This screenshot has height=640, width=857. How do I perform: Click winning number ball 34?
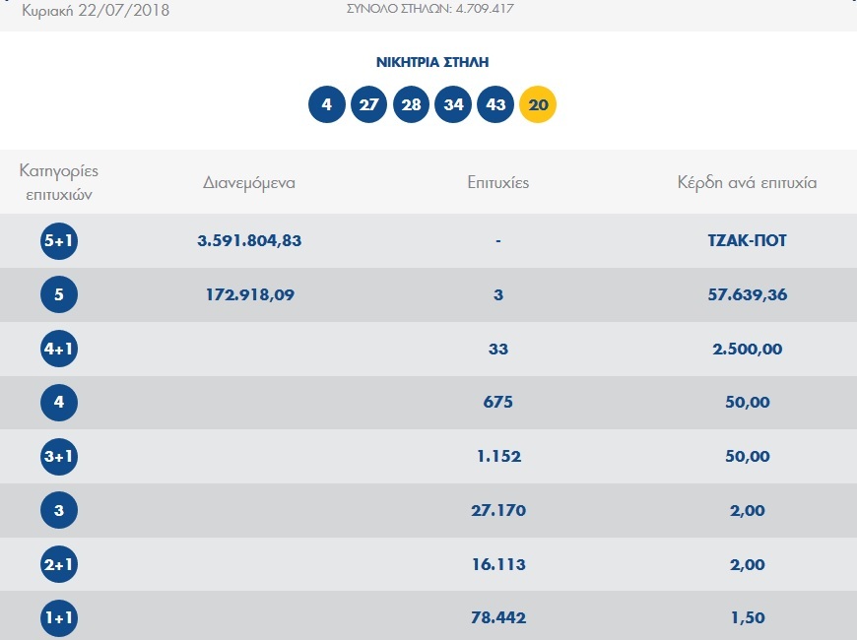pyautogui.click(x=454, y=104)
